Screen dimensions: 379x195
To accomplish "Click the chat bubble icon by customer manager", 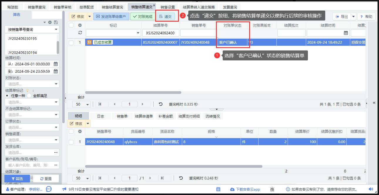I will point(49,189).
